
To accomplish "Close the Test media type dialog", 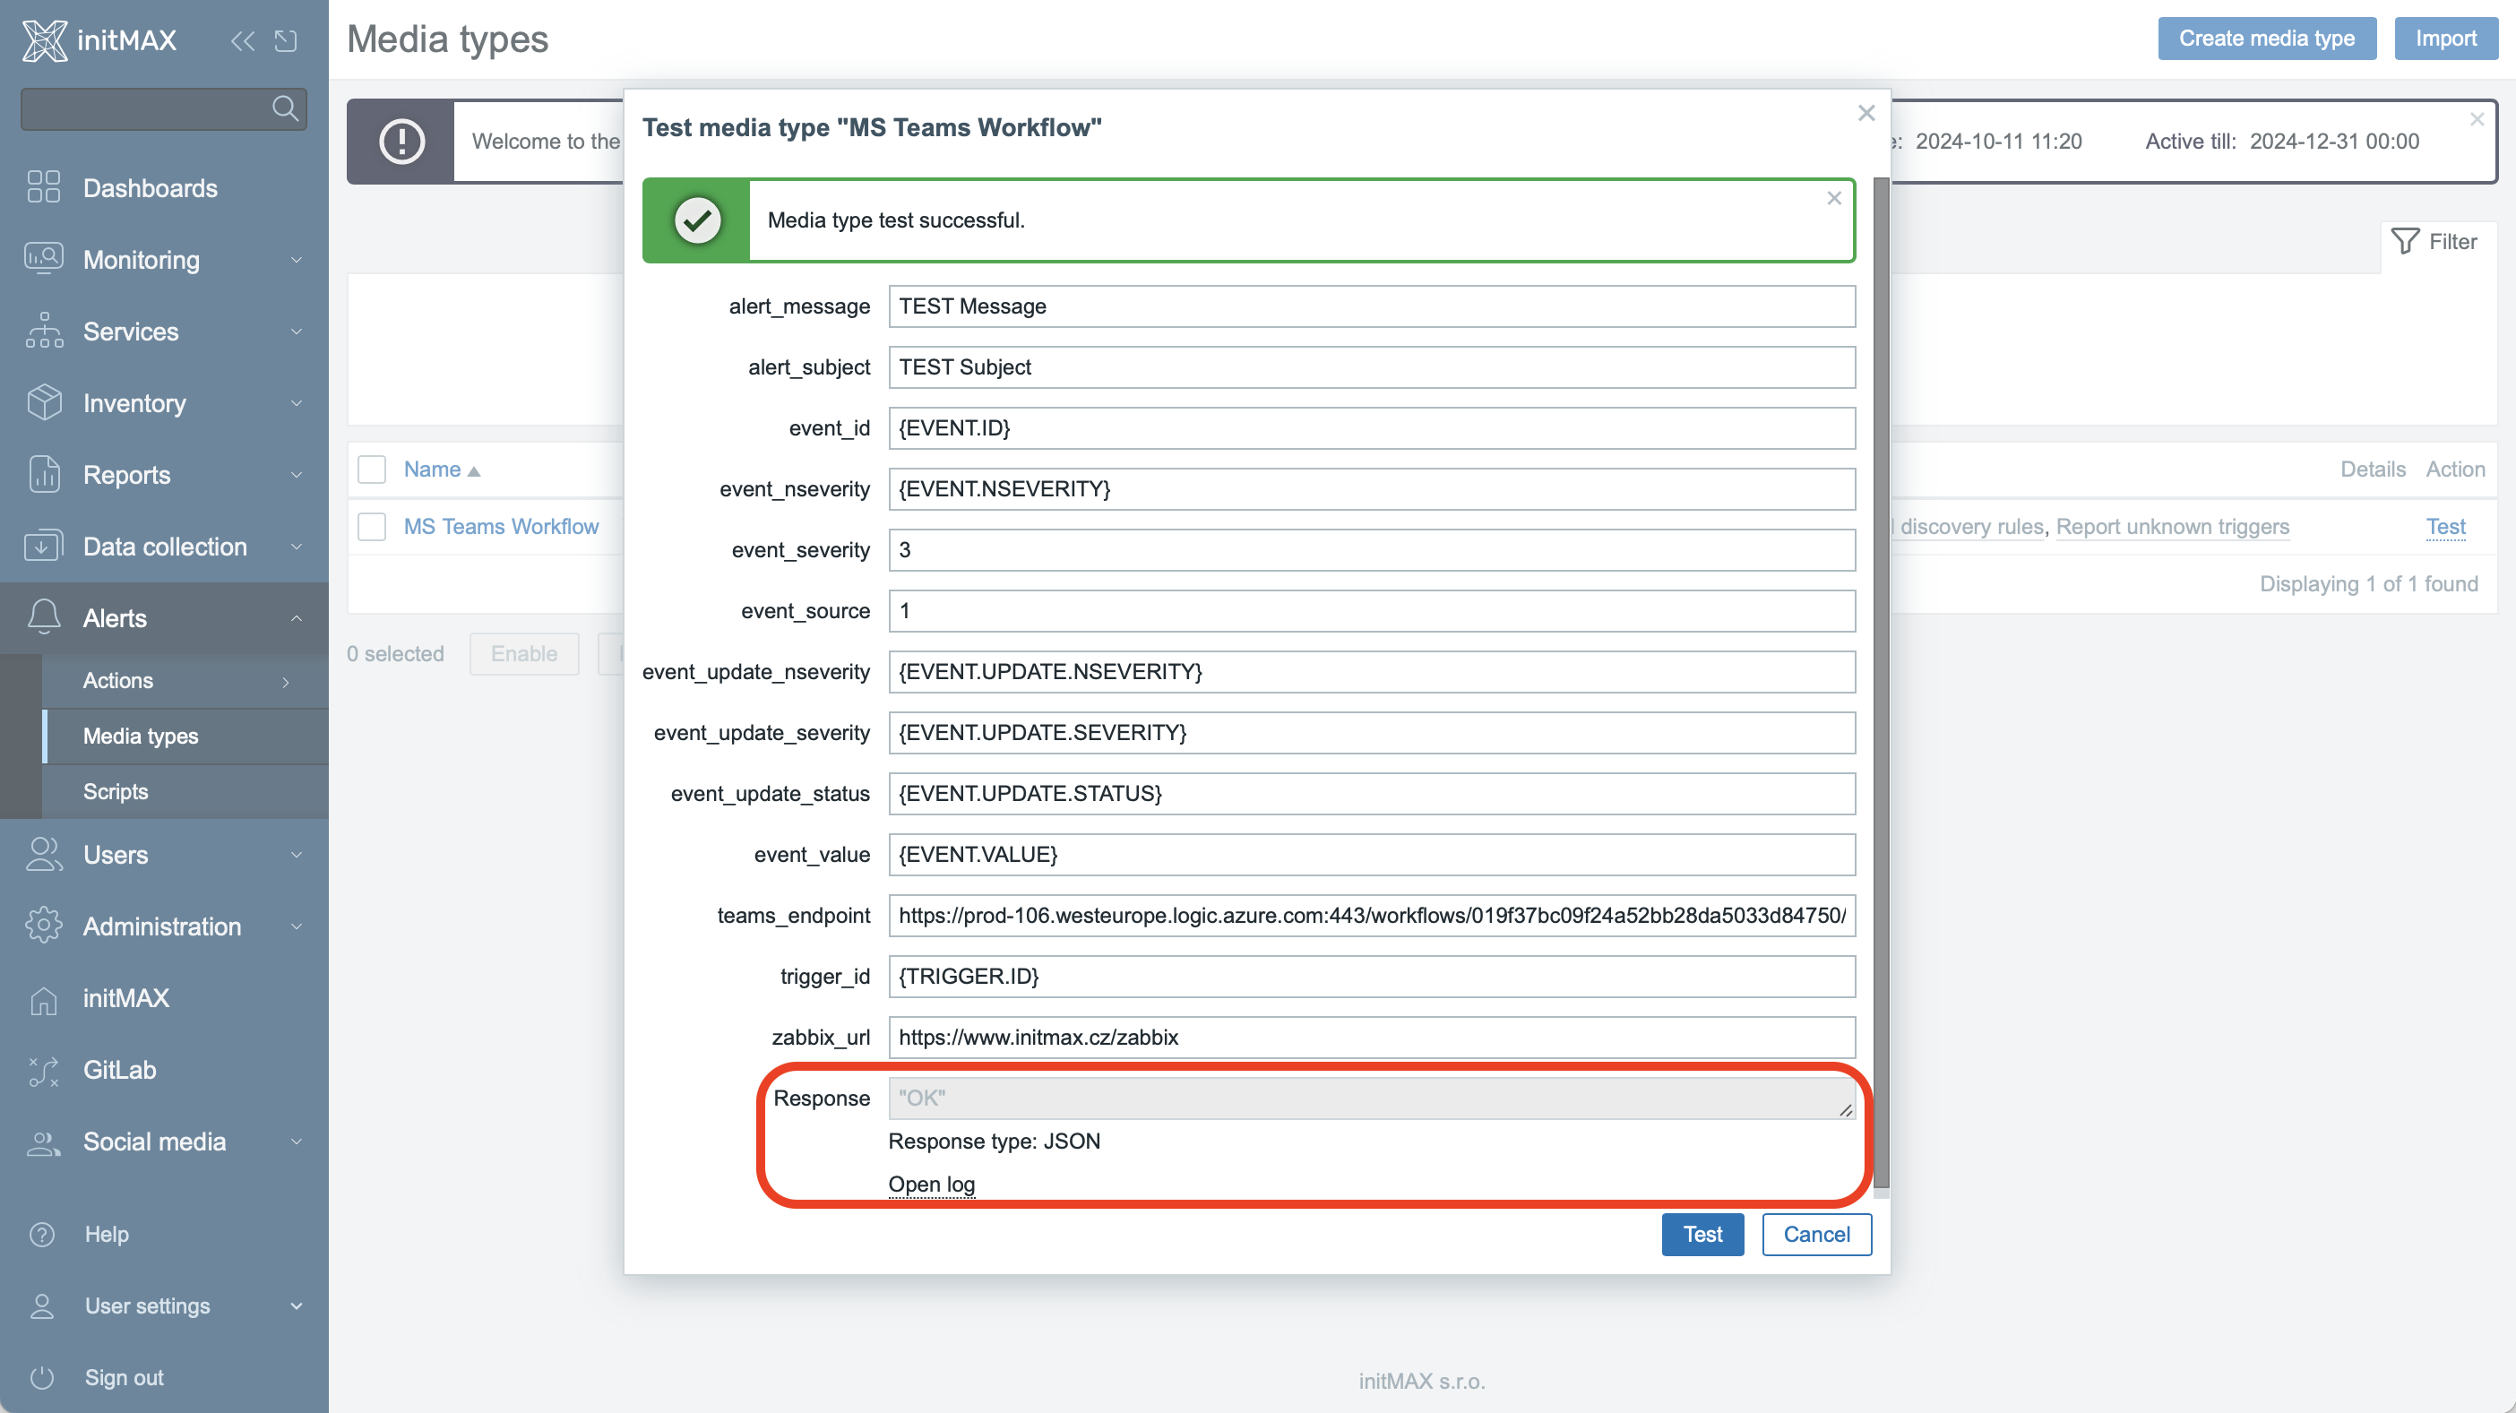I will pos(1866,113).
